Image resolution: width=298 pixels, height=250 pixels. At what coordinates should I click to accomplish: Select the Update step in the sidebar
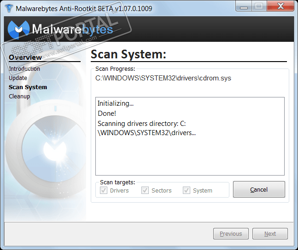click(x=18, y=78)
